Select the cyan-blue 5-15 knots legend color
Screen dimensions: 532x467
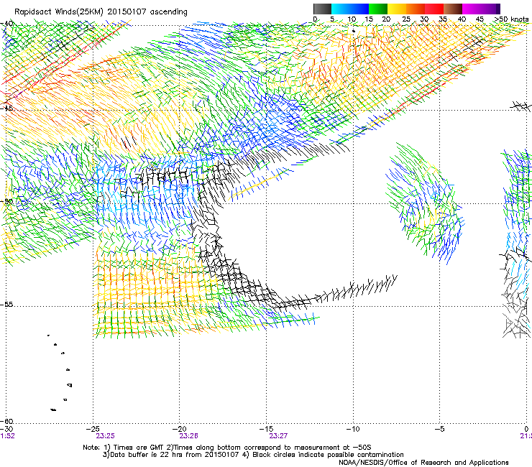350,9
